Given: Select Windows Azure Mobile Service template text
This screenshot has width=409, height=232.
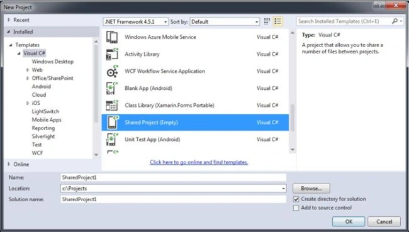Looking at the screenshot, I should coord(160,37).
